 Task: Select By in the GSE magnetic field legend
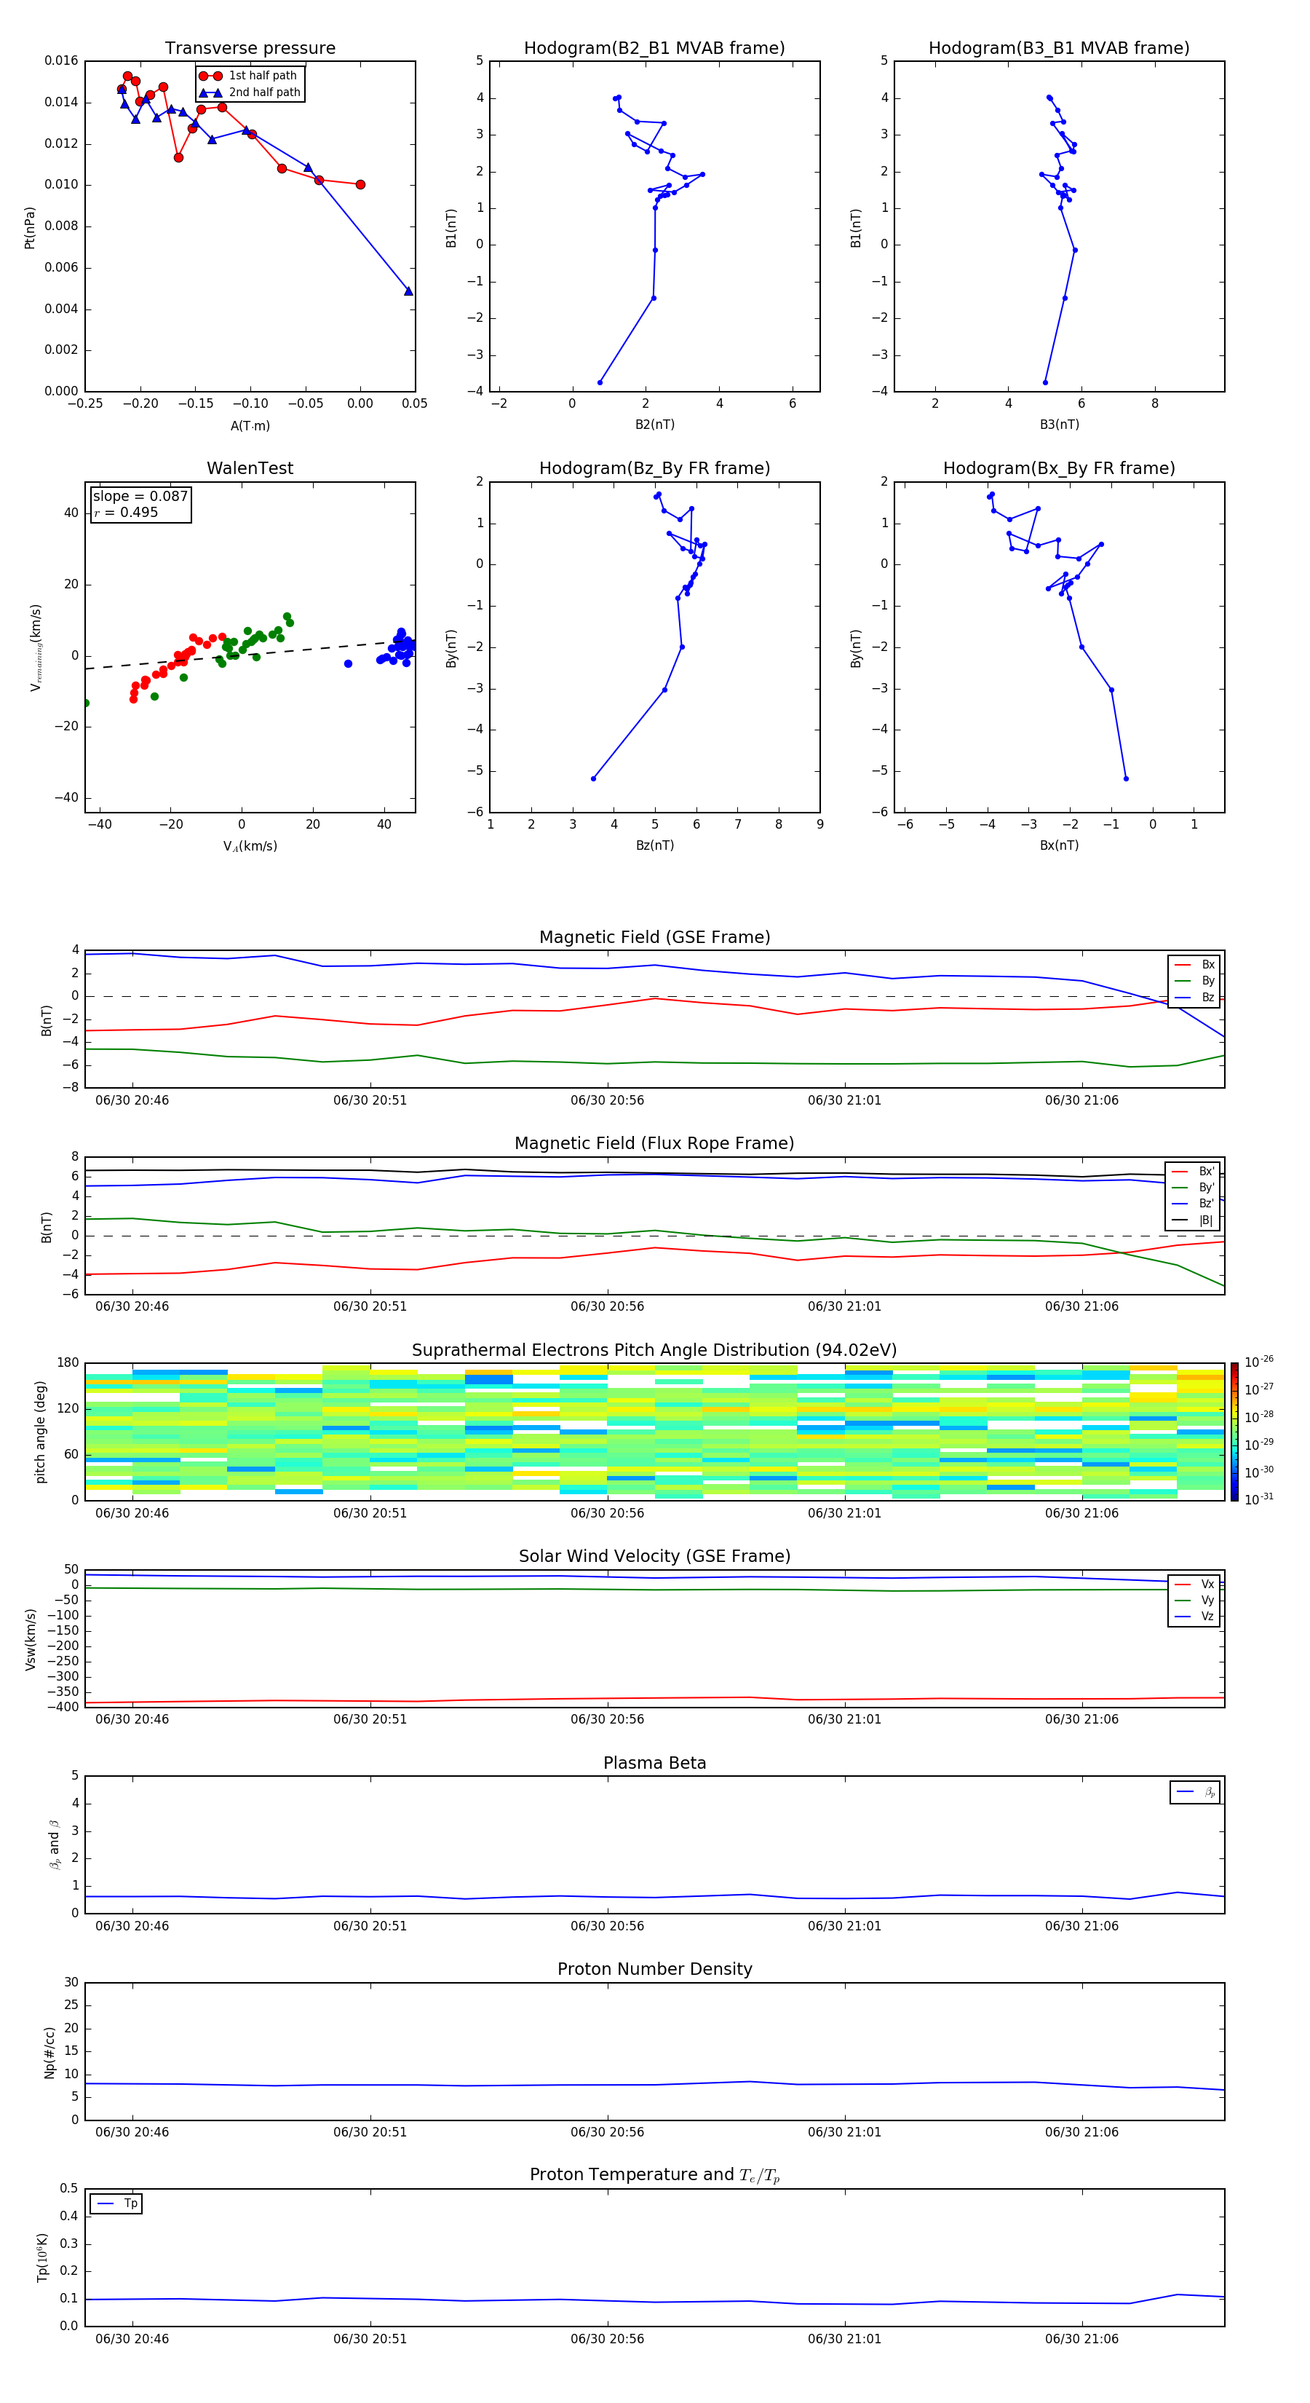click(1194, 980)
